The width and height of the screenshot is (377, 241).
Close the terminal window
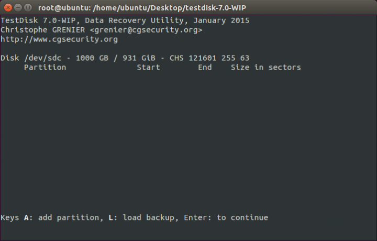click(8, 8)
